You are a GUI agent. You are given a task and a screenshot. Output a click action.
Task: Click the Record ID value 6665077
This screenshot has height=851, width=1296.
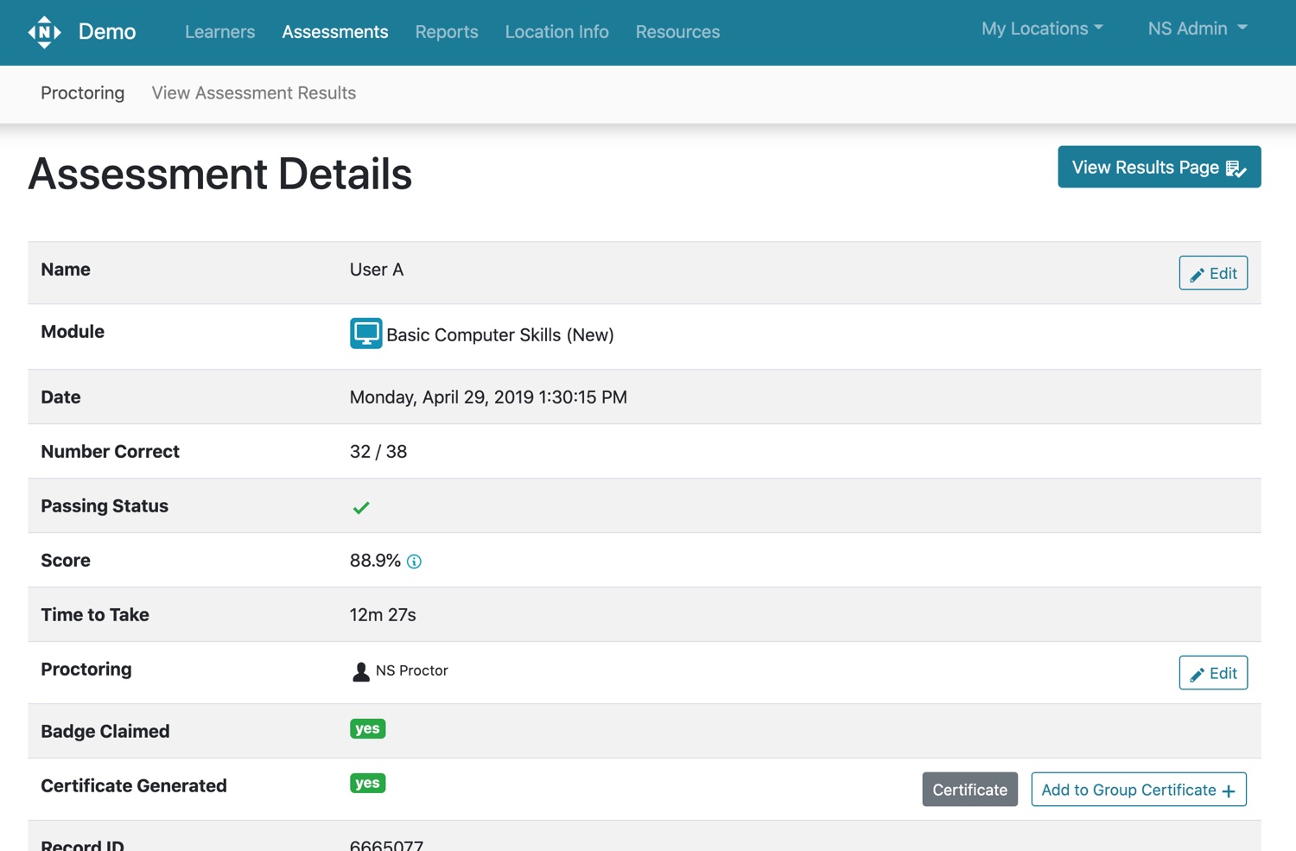386,844
